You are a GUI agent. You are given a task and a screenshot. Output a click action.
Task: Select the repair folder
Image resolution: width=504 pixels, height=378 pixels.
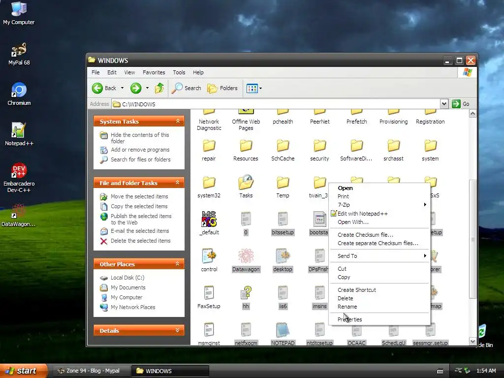click(x=209, y=150)
